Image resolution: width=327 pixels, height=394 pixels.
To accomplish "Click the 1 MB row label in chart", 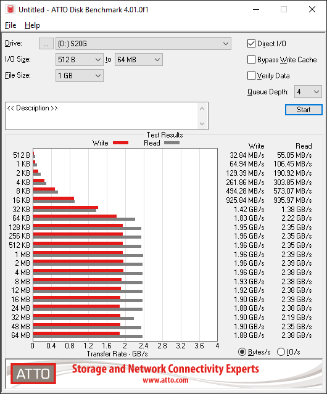I will point(22,255).
